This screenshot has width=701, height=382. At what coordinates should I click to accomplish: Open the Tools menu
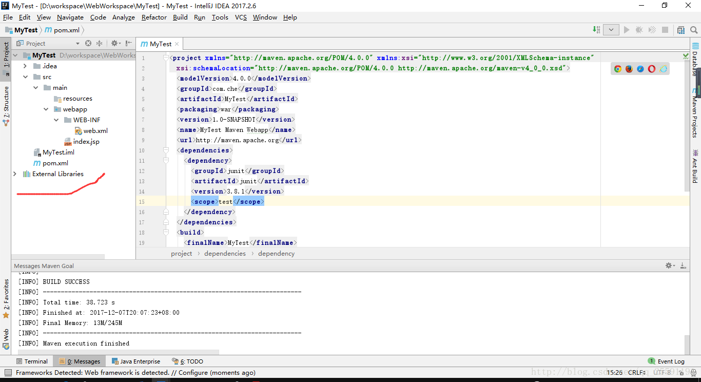[x=220, y=17]
